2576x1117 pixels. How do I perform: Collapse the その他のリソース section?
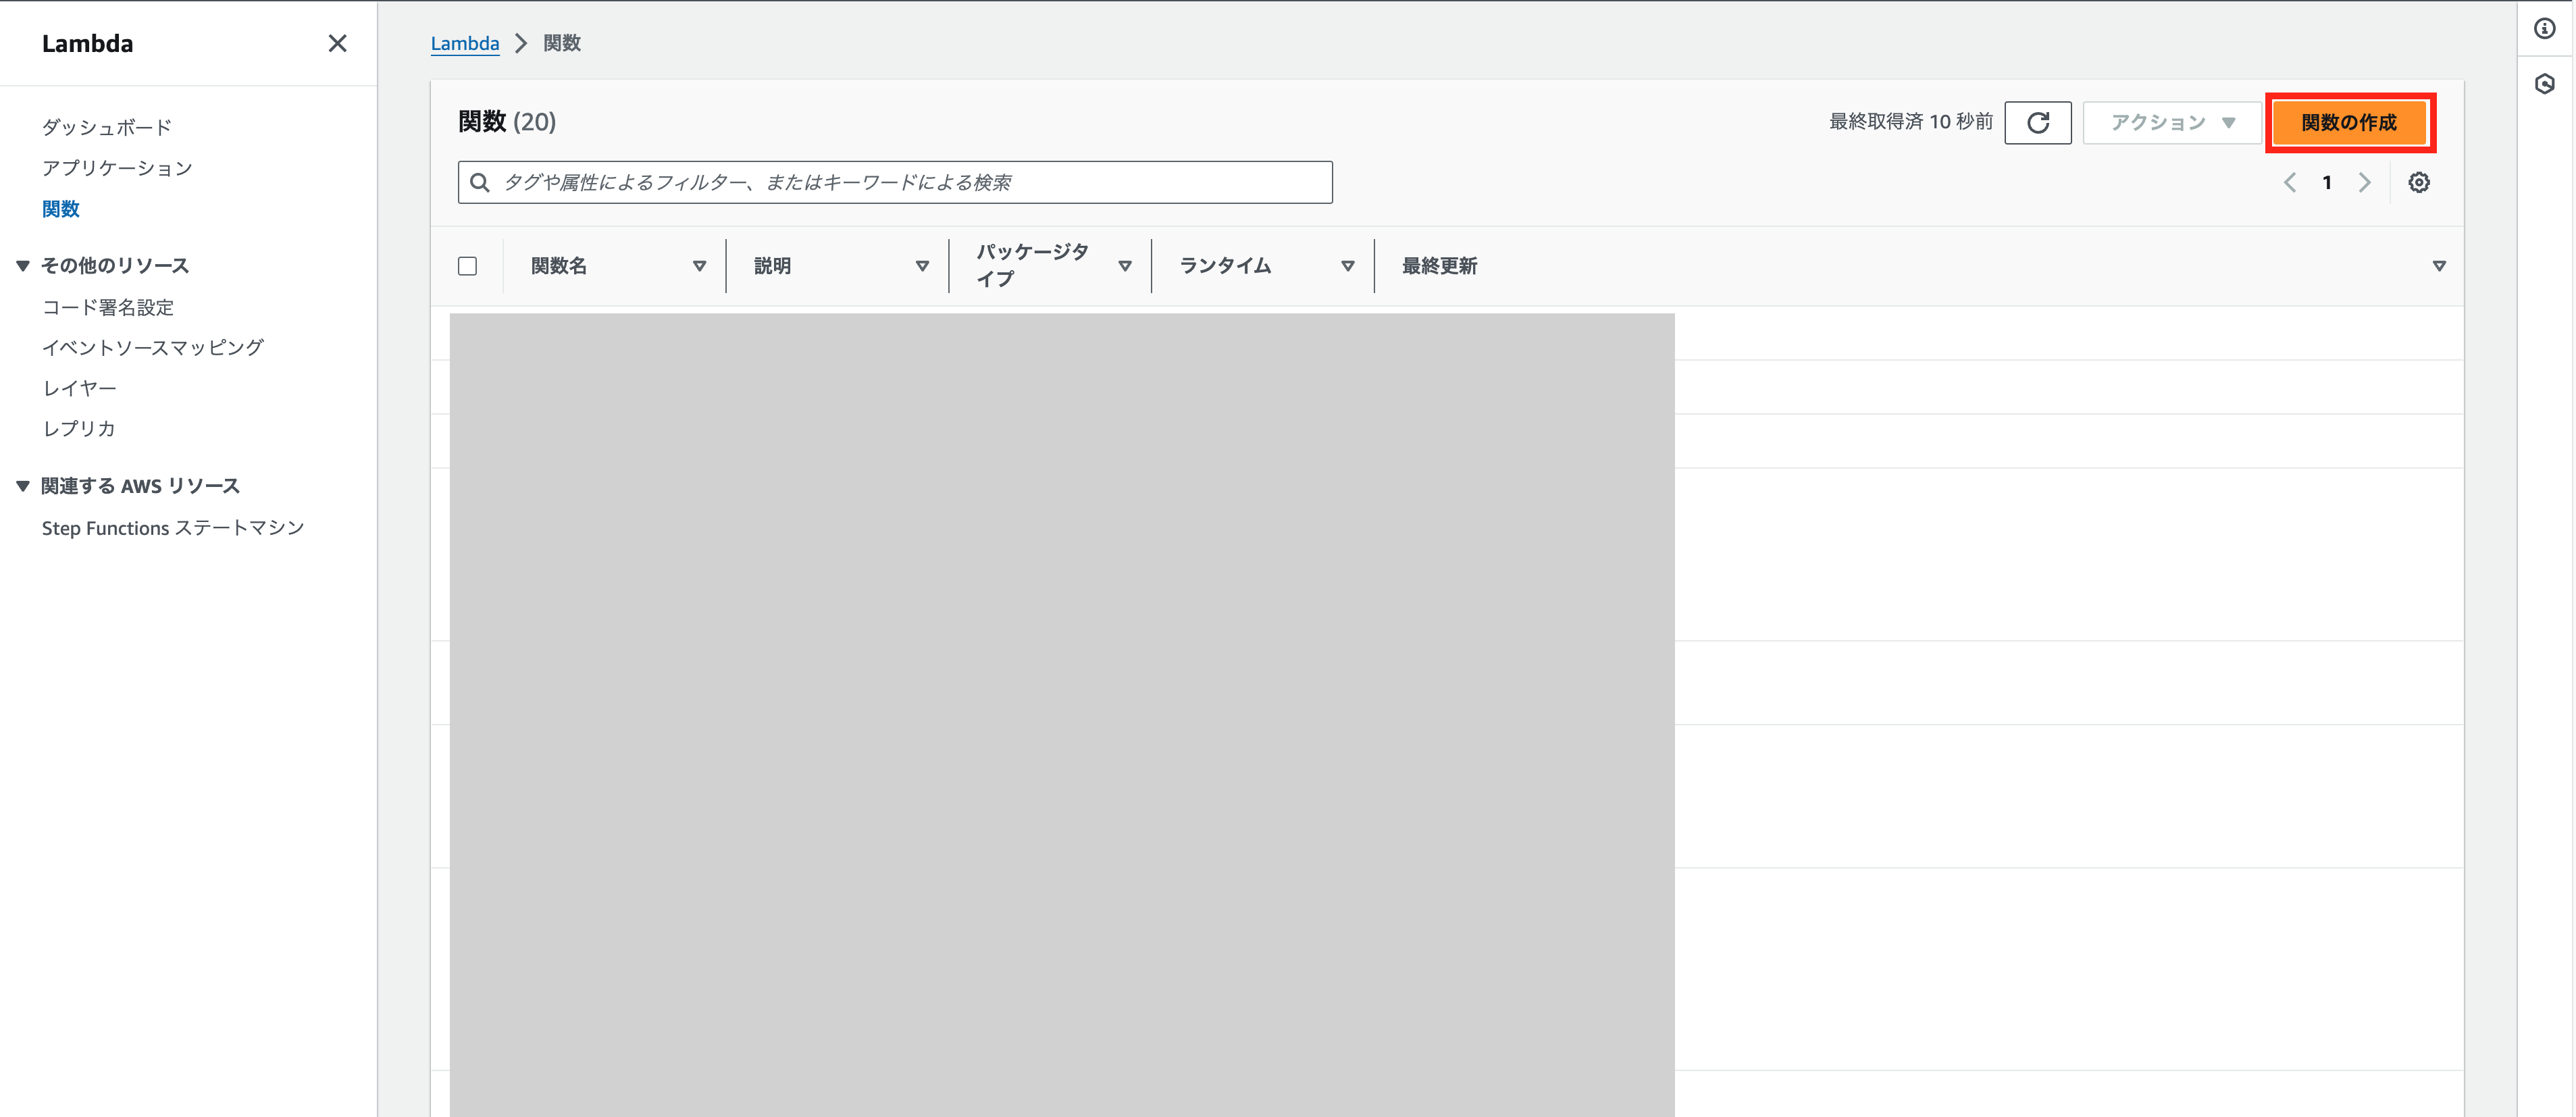click(22, 264)
